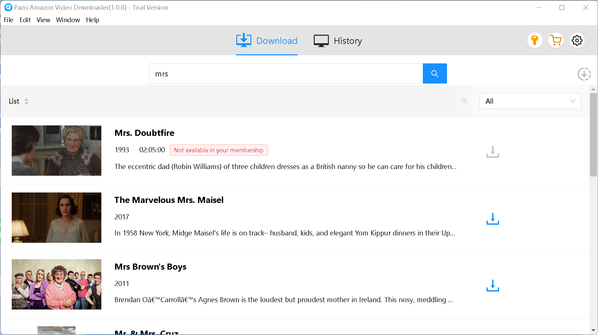Open the Help menu
The image size is (598, 335).
(x=93, y=20)
